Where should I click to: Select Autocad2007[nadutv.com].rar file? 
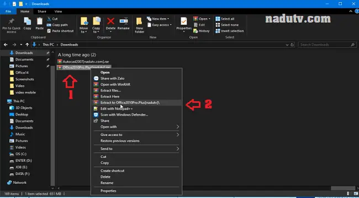[83, 62]
